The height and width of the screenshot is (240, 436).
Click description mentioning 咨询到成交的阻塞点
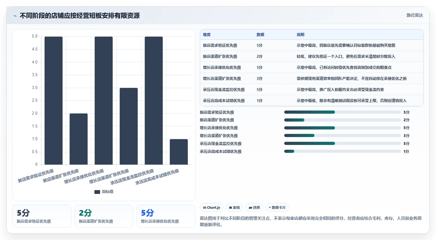(344, 68)
